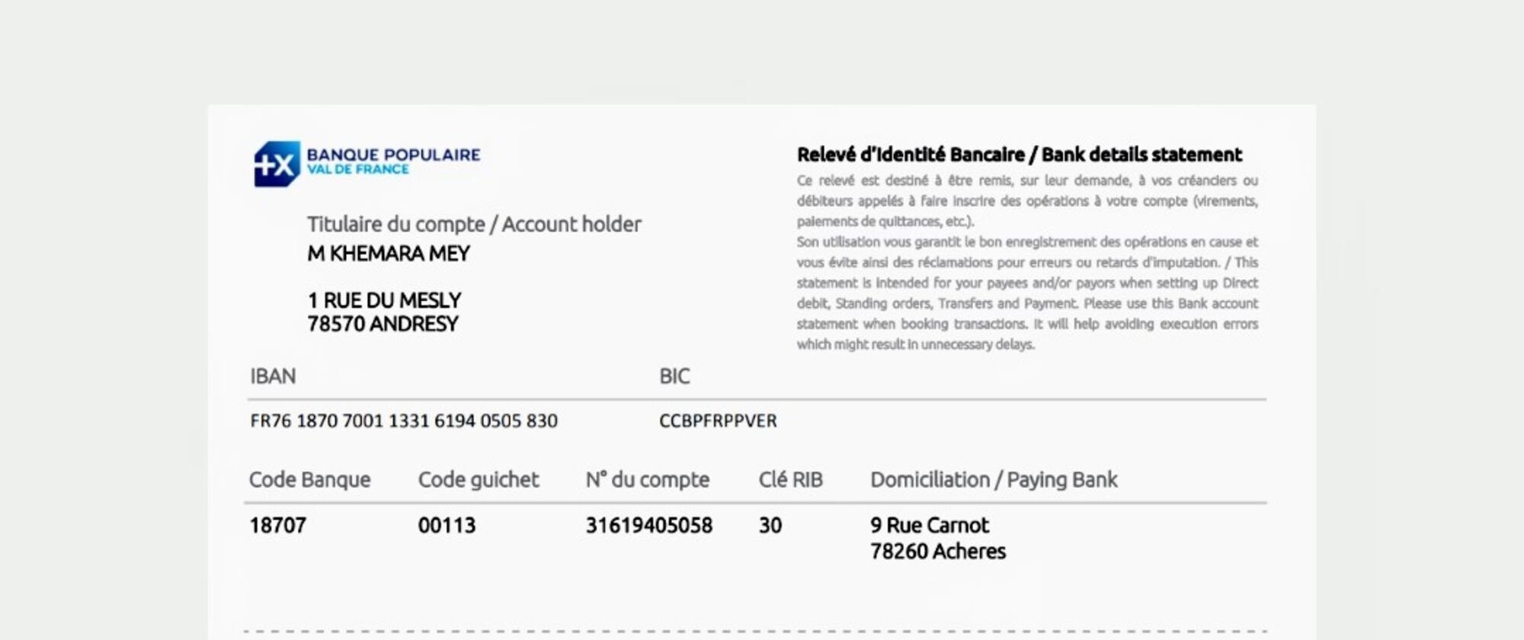This screenshot has width=1524, height=640.
Task: Select the IBAN number starting with FR76
Action: (x=403, y=421)
